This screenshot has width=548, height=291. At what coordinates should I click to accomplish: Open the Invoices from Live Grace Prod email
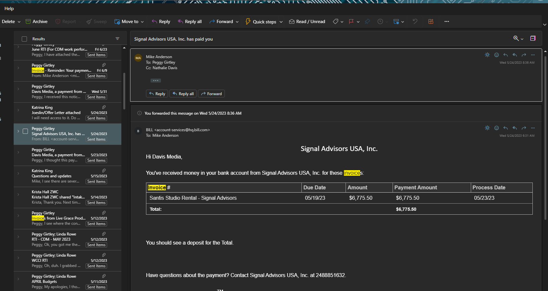pos(67,218)
